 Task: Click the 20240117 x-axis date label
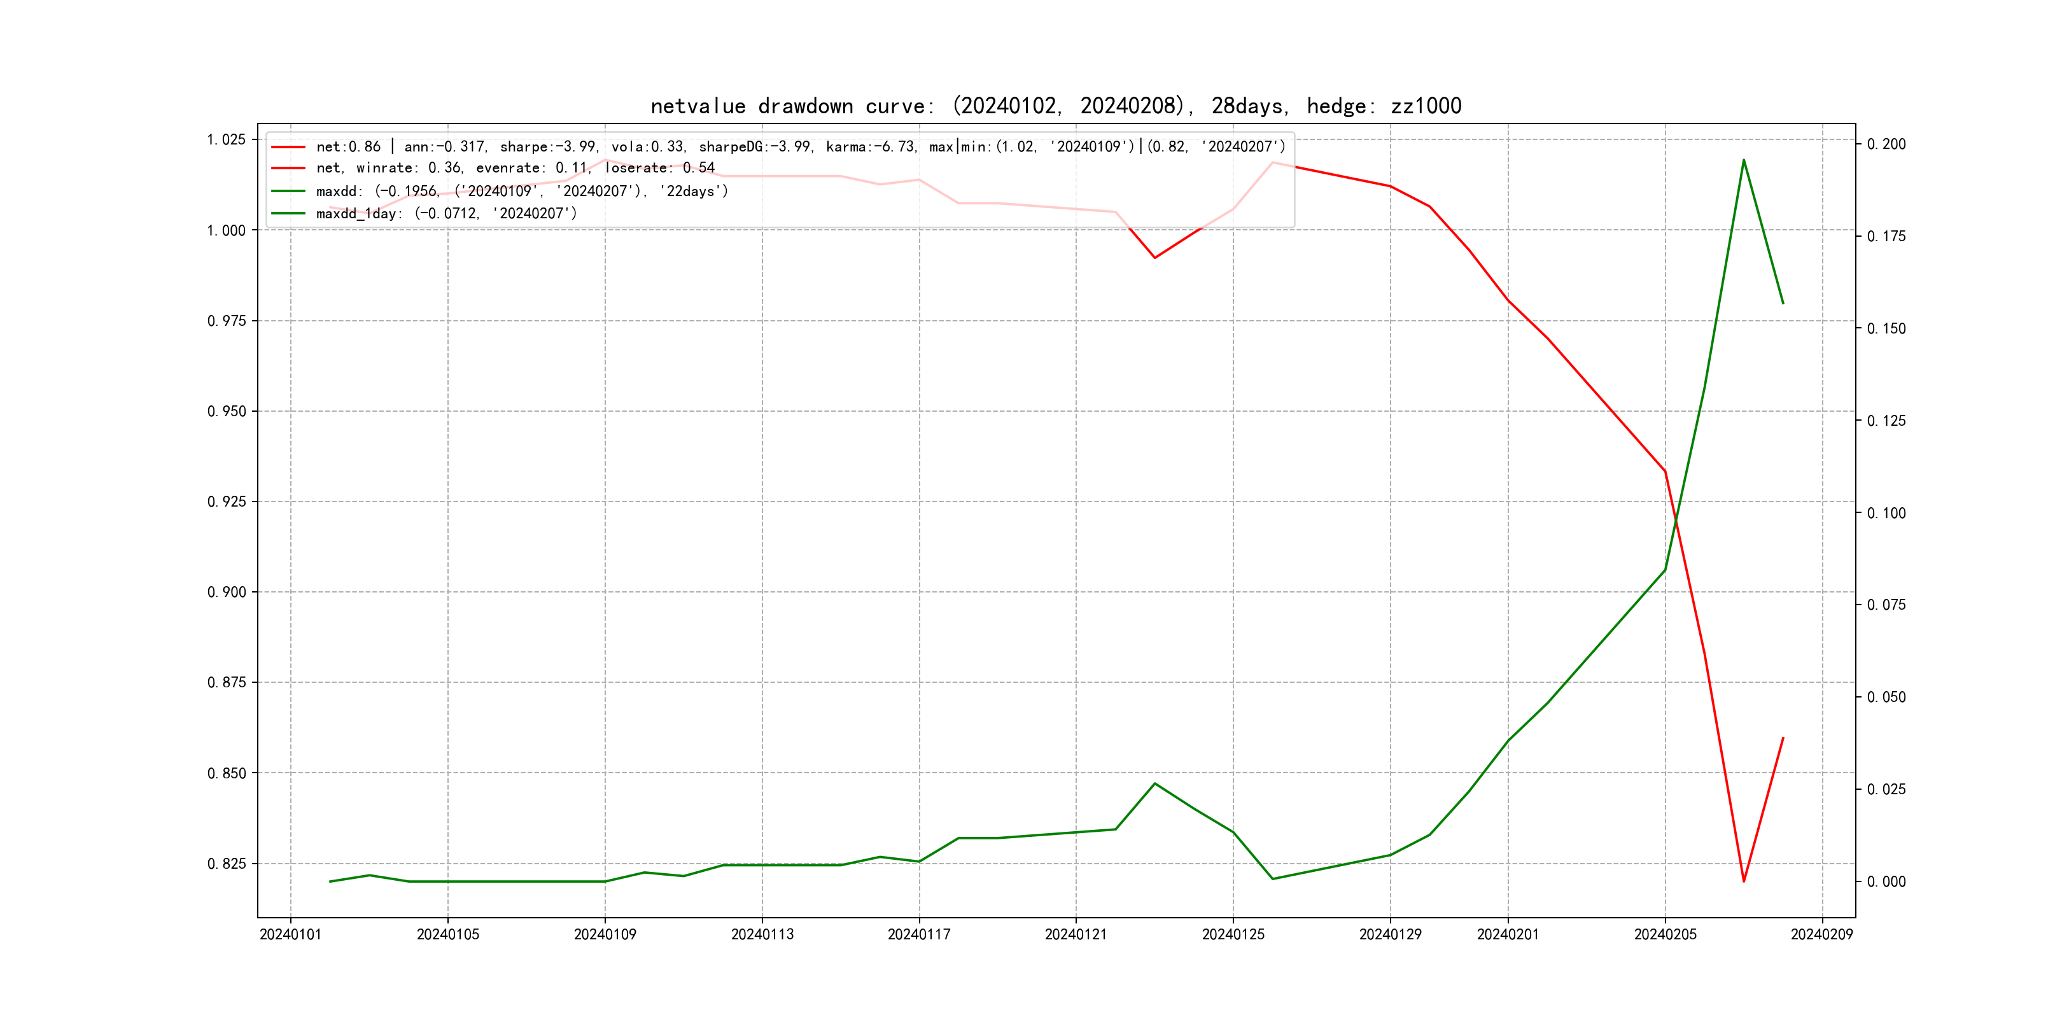click(919, 935)
